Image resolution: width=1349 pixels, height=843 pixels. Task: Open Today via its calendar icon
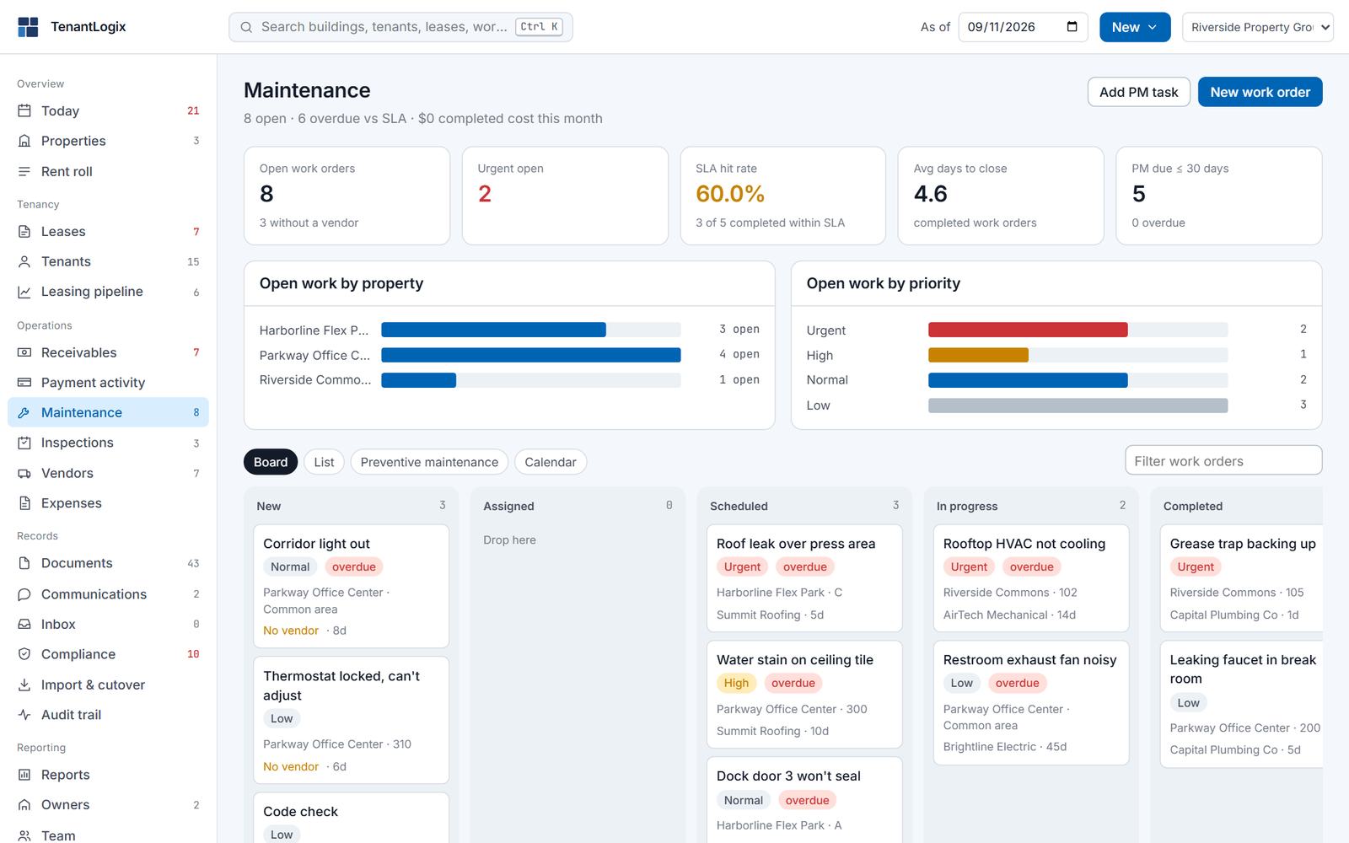click(x=24, y=110)
